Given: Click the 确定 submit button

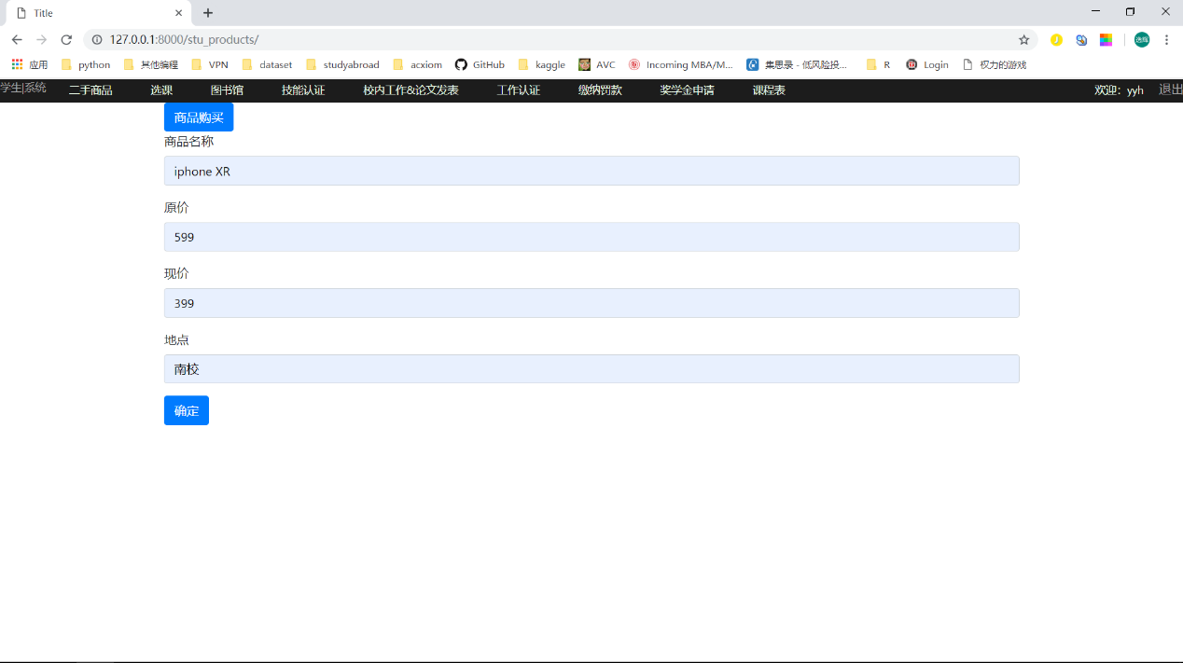Looking at the screenshot, I should coord(187,410).
